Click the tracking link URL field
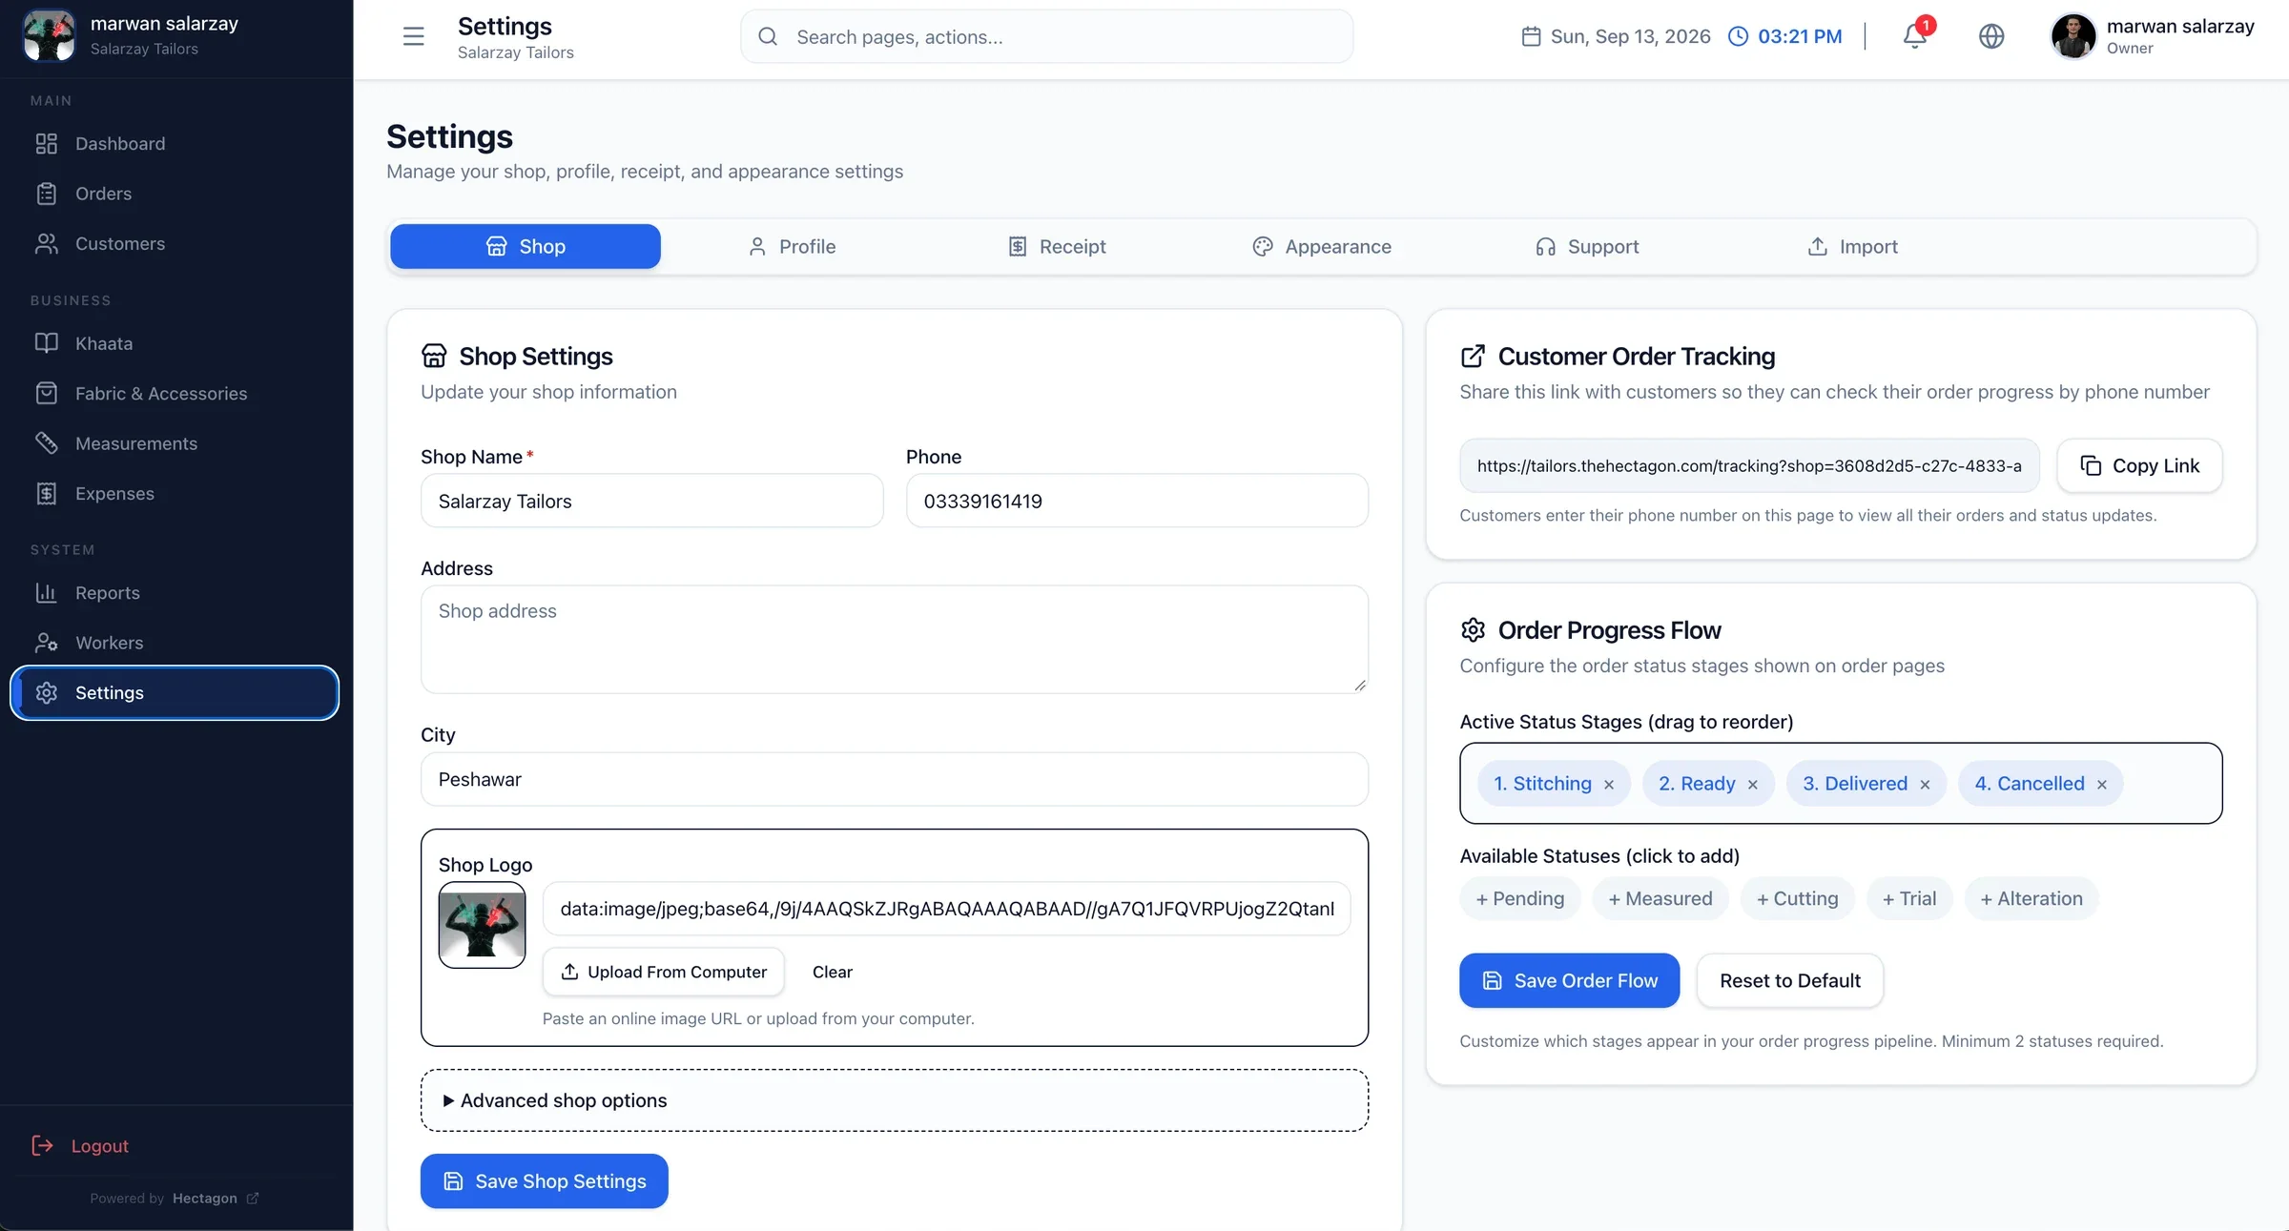The image size is (2289, 1231). (x=1749, y=466)
